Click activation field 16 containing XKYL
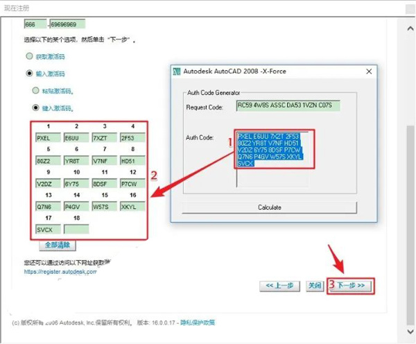 132,207
